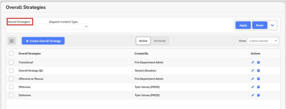
Task: Archive the Transitional strategy row
Action: (258, 62)
